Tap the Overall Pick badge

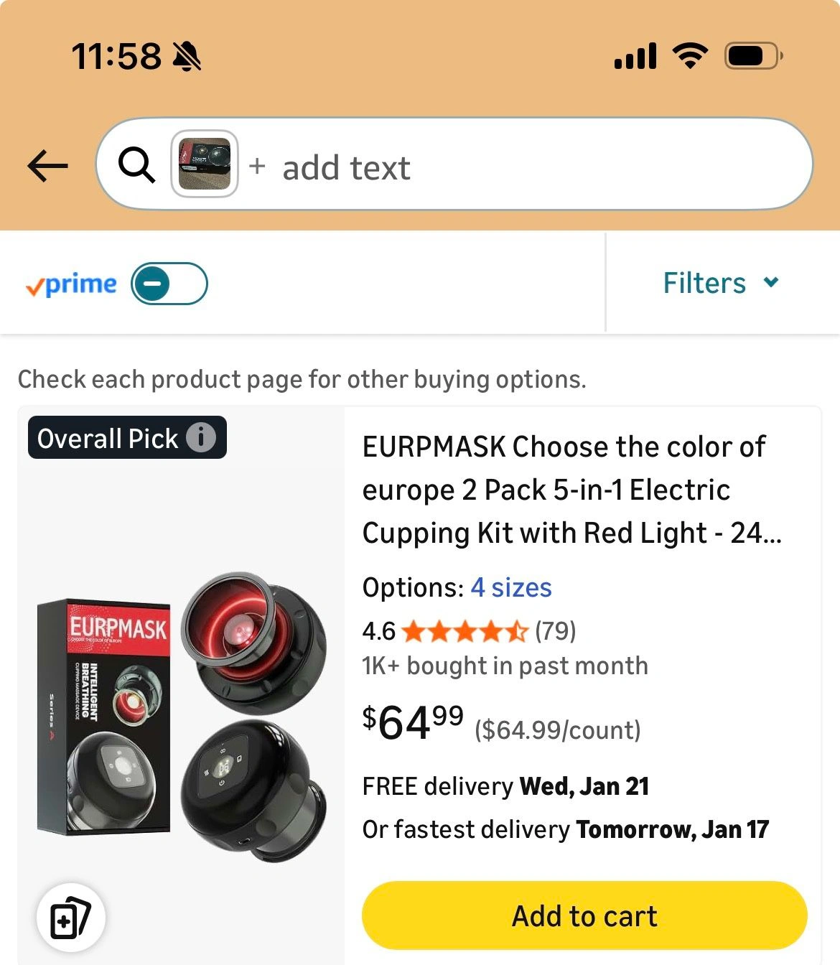pos(108,438)
